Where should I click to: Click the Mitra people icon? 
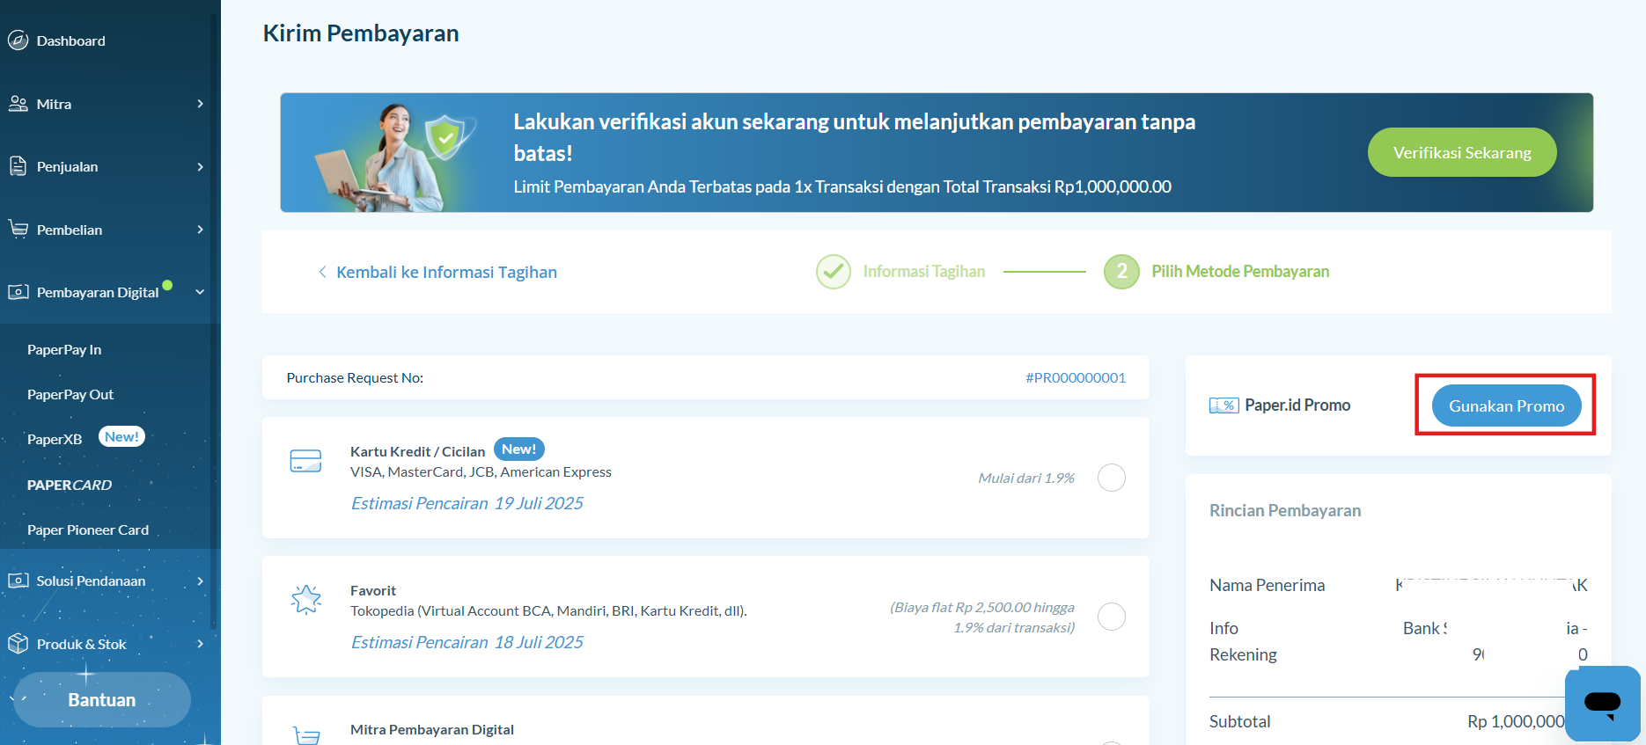tap(18, 104)
